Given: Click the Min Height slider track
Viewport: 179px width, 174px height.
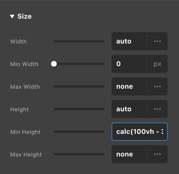Looking at the screenshot, I should pos(79,132).
